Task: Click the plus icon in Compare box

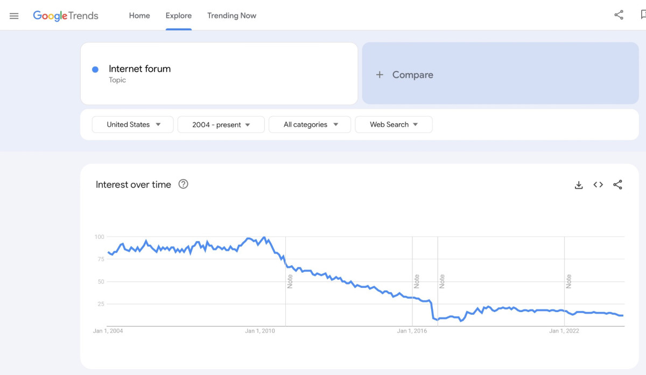Action: click(x=380, y=75)
